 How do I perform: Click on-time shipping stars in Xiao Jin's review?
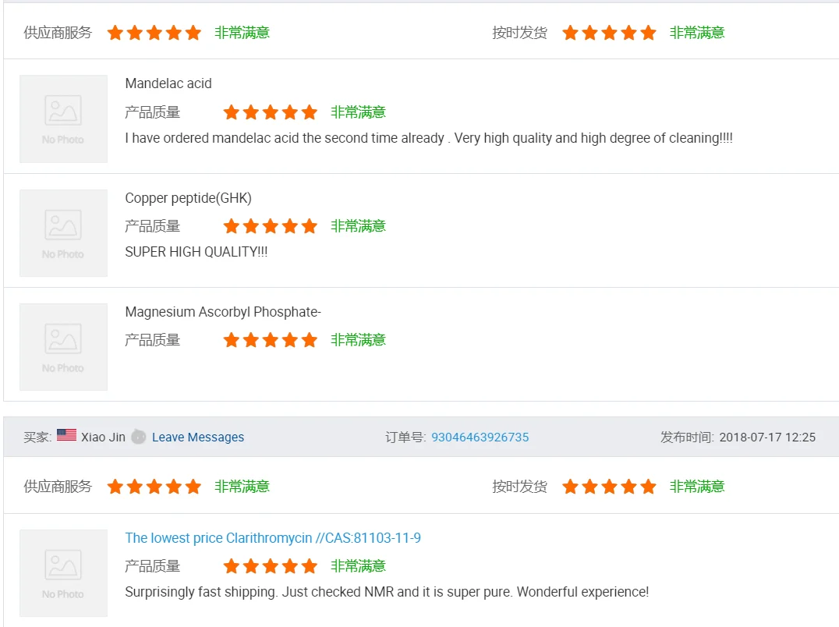coord(609,487)
